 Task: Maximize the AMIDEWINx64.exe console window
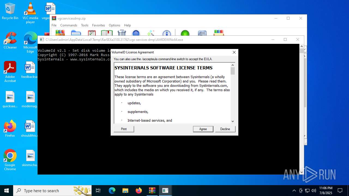click(285, 39)
